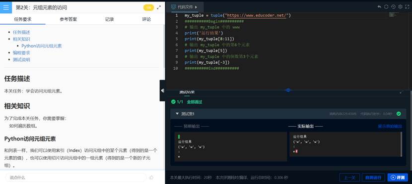The height and width of the screenshot is (184, 412).
Task: Click the code editor minimap
Action: point(393,15)
